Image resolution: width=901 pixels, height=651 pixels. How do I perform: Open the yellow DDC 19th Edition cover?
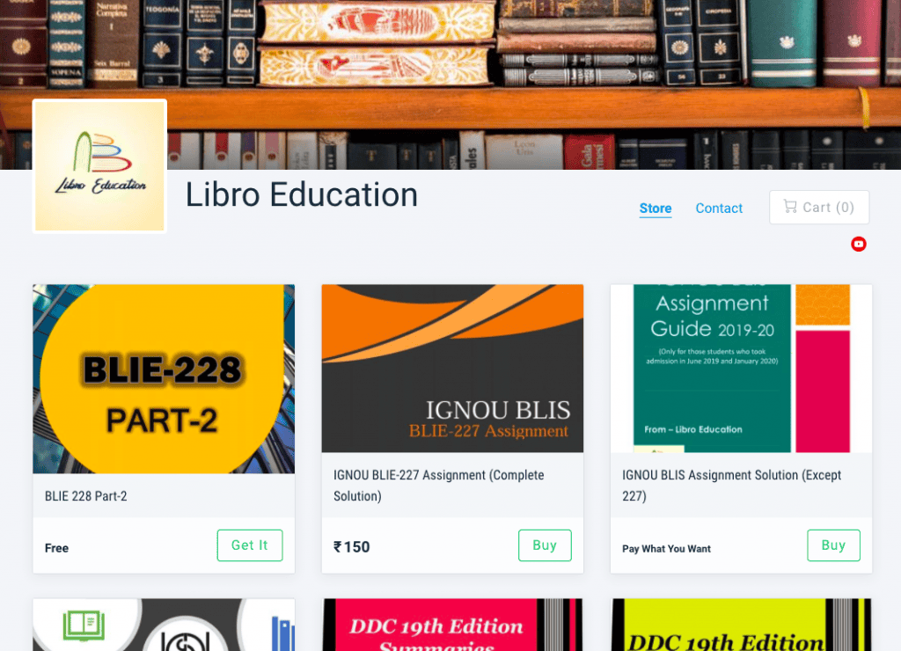[741, 625]
